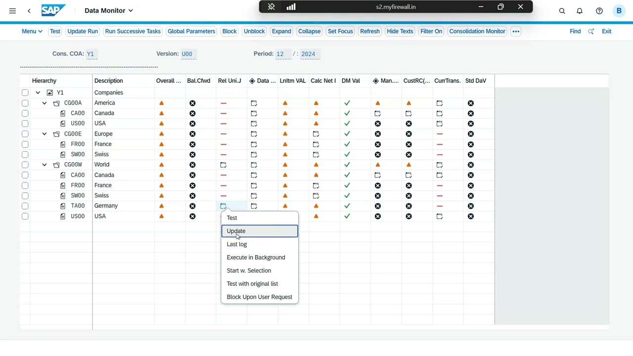Open the toolbar overflow more button

pos(516,31)
